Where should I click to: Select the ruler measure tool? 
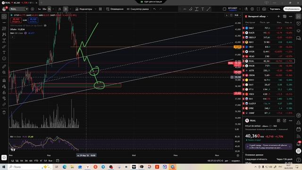tap(4, 67)
